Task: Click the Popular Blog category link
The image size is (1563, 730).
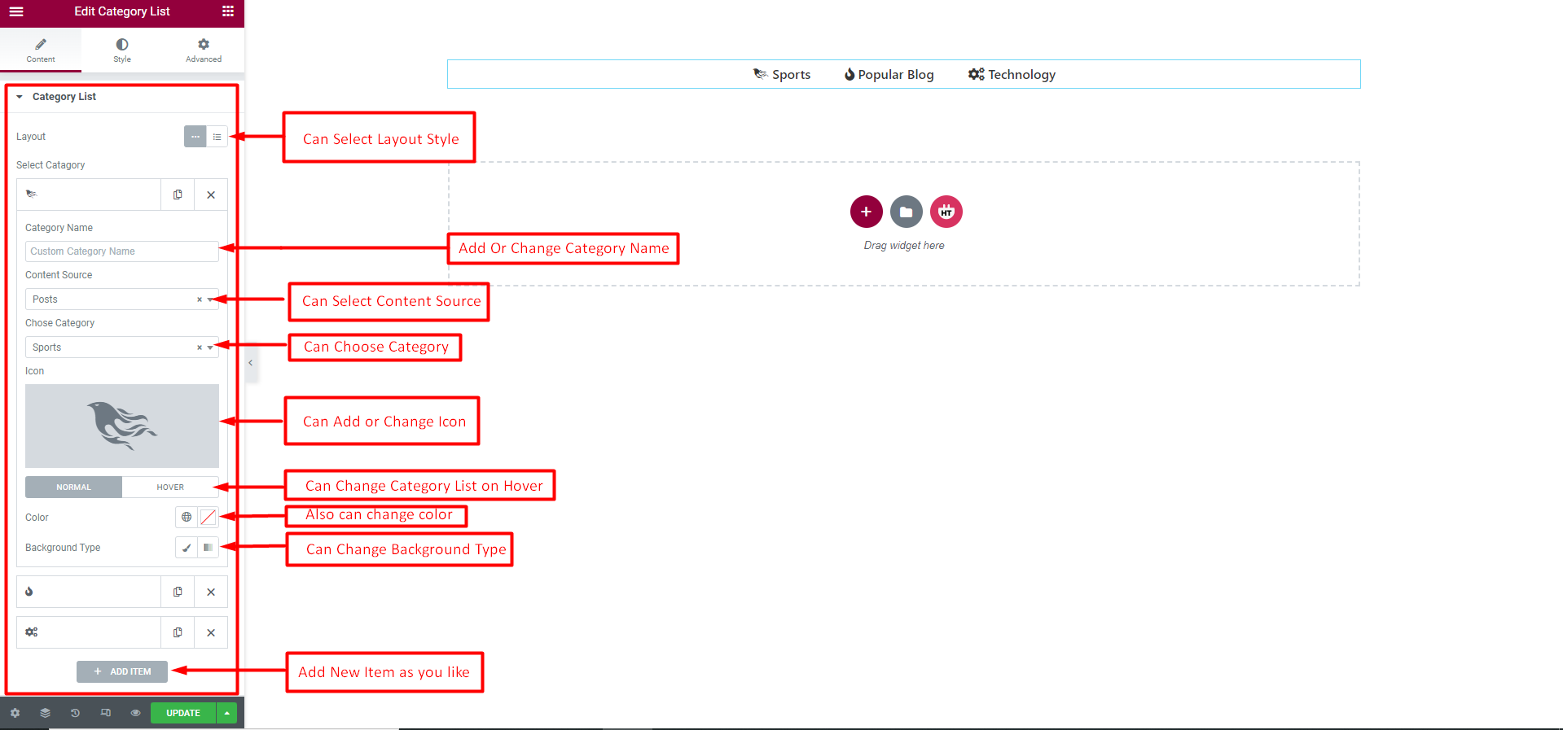Action: coord(889,74)
